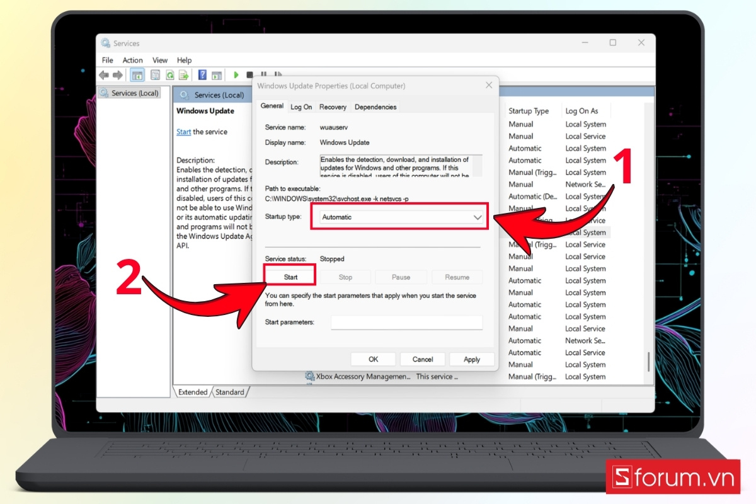Switch to the Log On tab

pyautogui.click(x=301, y=107)
